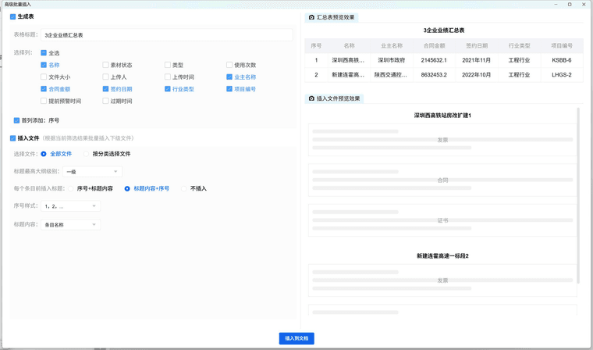Check the 使用次数 column checkbox
The width and height of the screenshot is (593, 350).
[x=229, y=65]
